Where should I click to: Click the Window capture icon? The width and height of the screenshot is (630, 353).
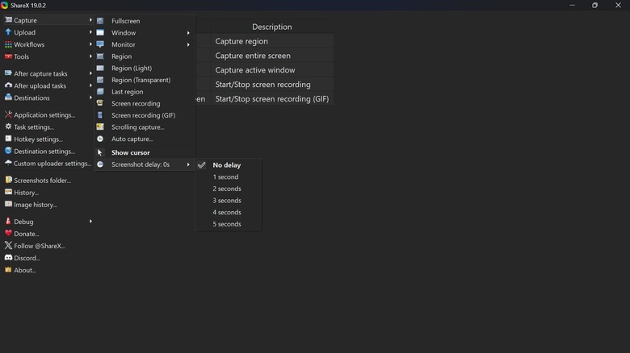coord(100,32)
